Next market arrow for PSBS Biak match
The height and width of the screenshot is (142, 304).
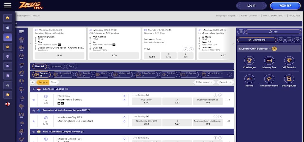pyautogui.click(x=220, y=95)
